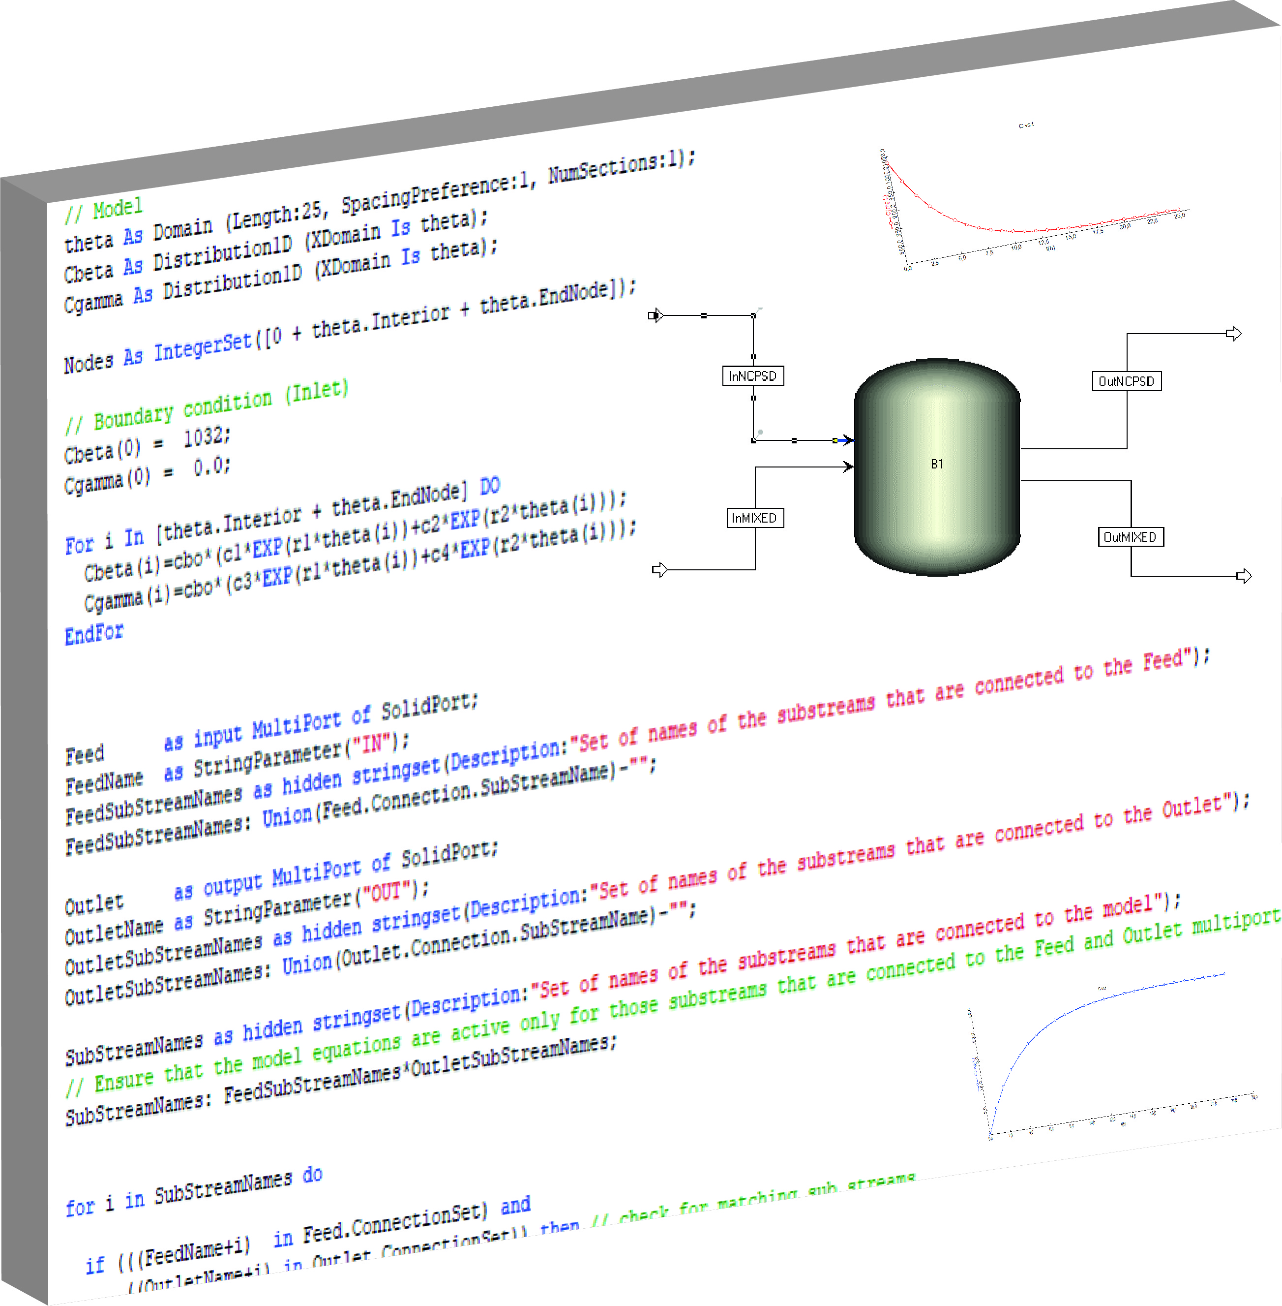
Task: Click the EndFor keyword
Action: pos(93,633)
